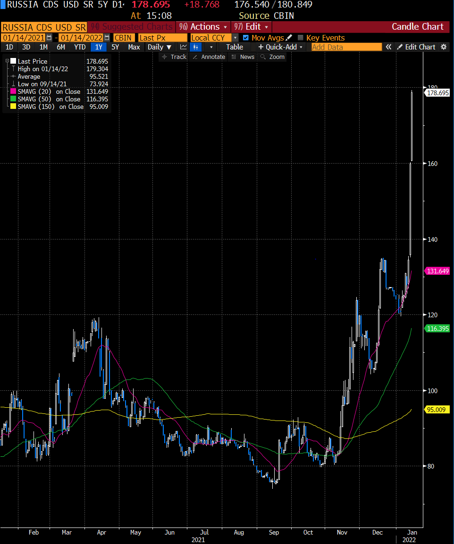
Task: Select the Max time range tab
Action: click(x=134, y=47)
